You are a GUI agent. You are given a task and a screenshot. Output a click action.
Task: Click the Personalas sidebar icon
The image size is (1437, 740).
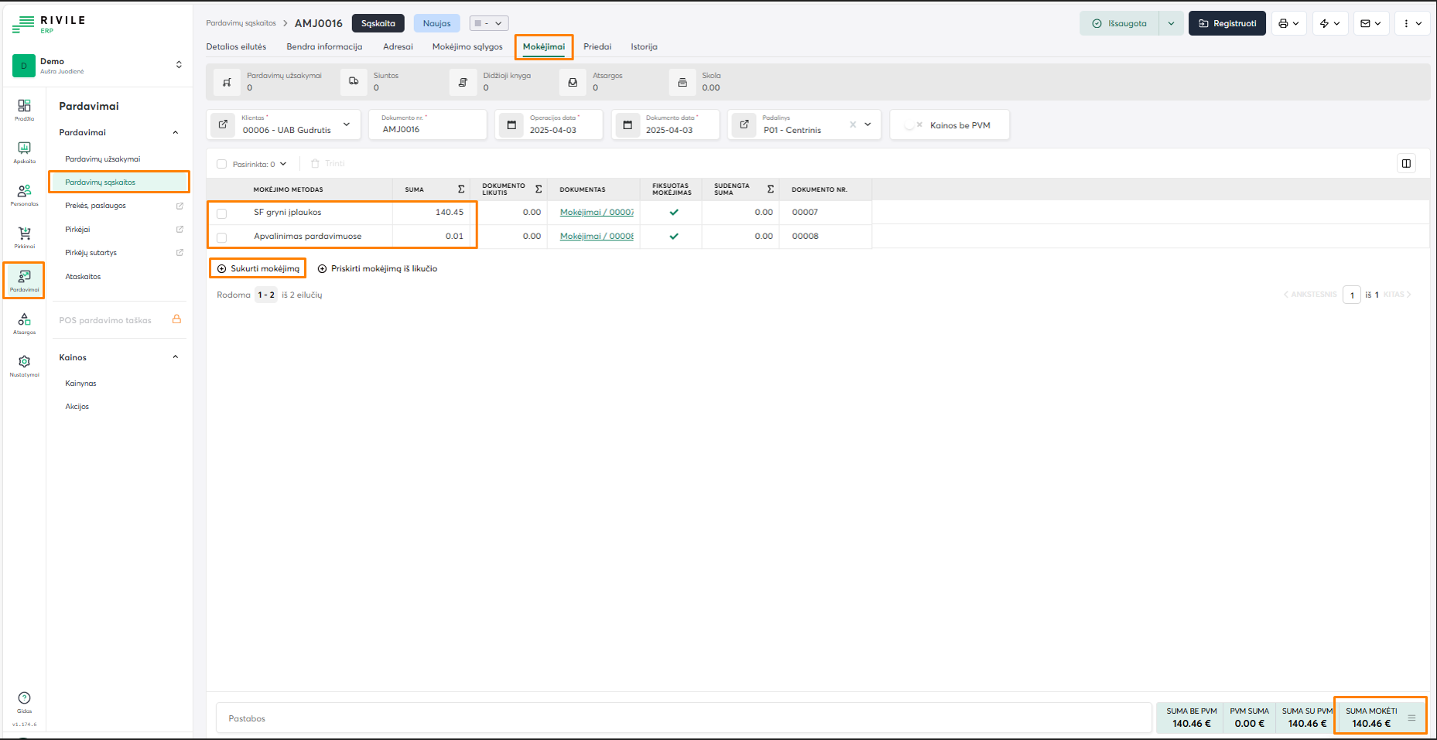point(24,193)
